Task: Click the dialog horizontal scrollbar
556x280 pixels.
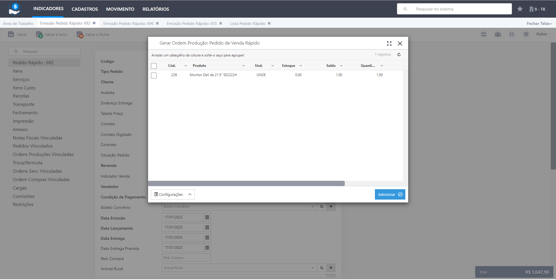Action: pyautogui.click(x=246, y=183)
